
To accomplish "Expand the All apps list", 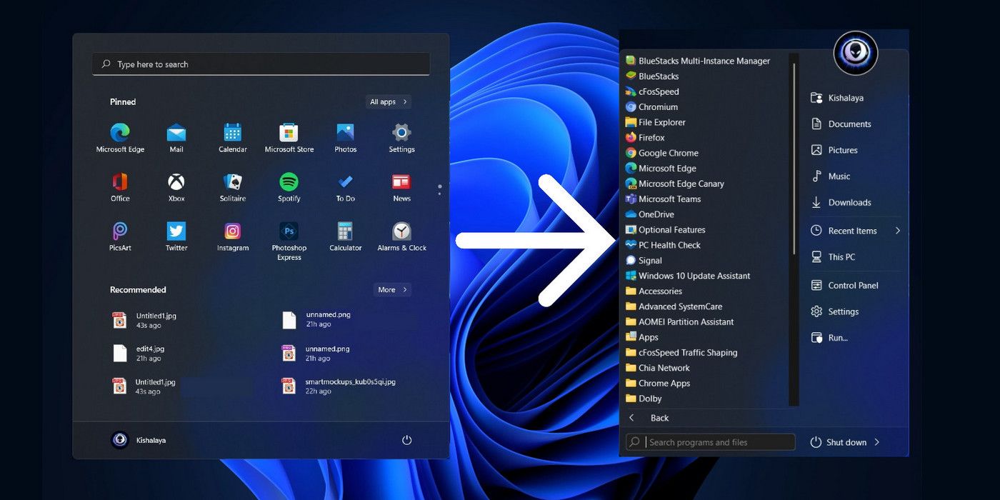I will (x=388, y=102).
